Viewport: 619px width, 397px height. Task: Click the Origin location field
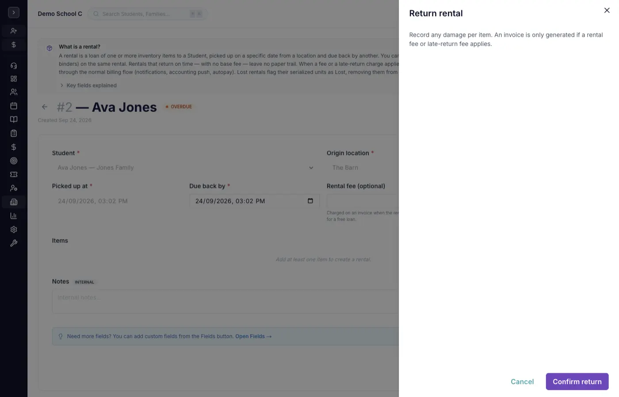click(x=363, y=168)
